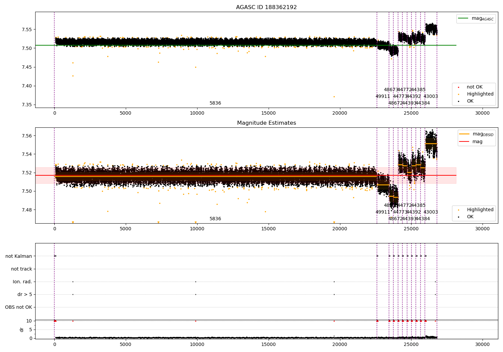Click obsid label '44384' in the Magnitude Estimates panel
Viewport: 503px width, 352px height.
[x=423, y=219]
